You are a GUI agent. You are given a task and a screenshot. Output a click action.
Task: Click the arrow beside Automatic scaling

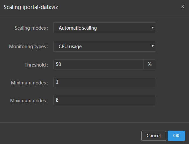(x=153, y=28)
